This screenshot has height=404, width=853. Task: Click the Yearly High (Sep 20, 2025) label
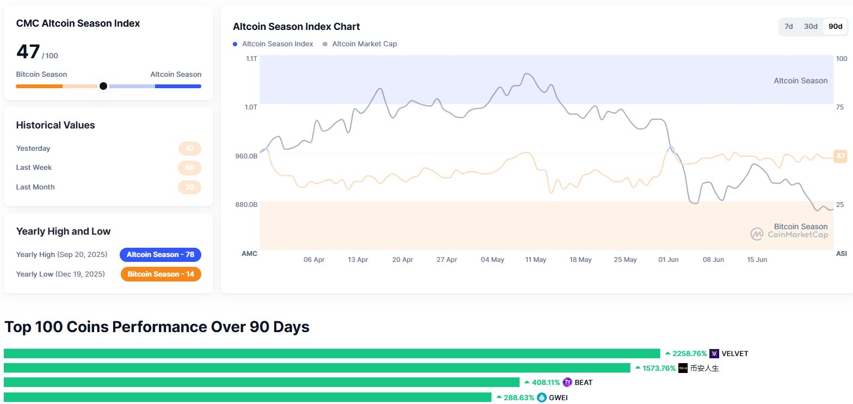tap(61, 255)
